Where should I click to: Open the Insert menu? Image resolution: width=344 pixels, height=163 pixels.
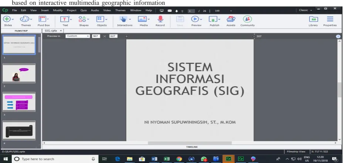45,10
